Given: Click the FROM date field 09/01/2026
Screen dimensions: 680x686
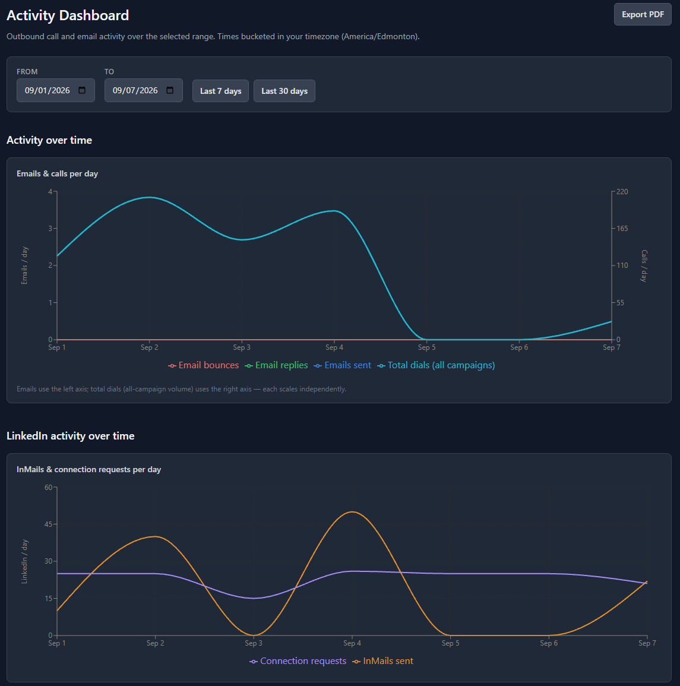Looking at the screenshot, I should click(x=56, y=90).
